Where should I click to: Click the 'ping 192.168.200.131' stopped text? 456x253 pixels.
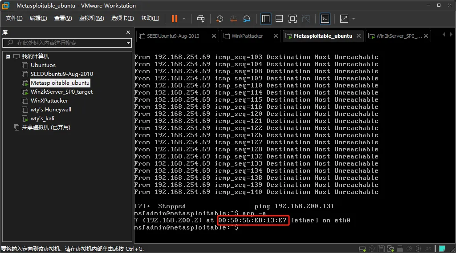(294, 206)
